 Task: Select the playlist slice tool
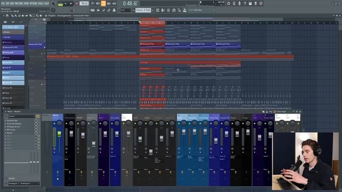(30, 15)
